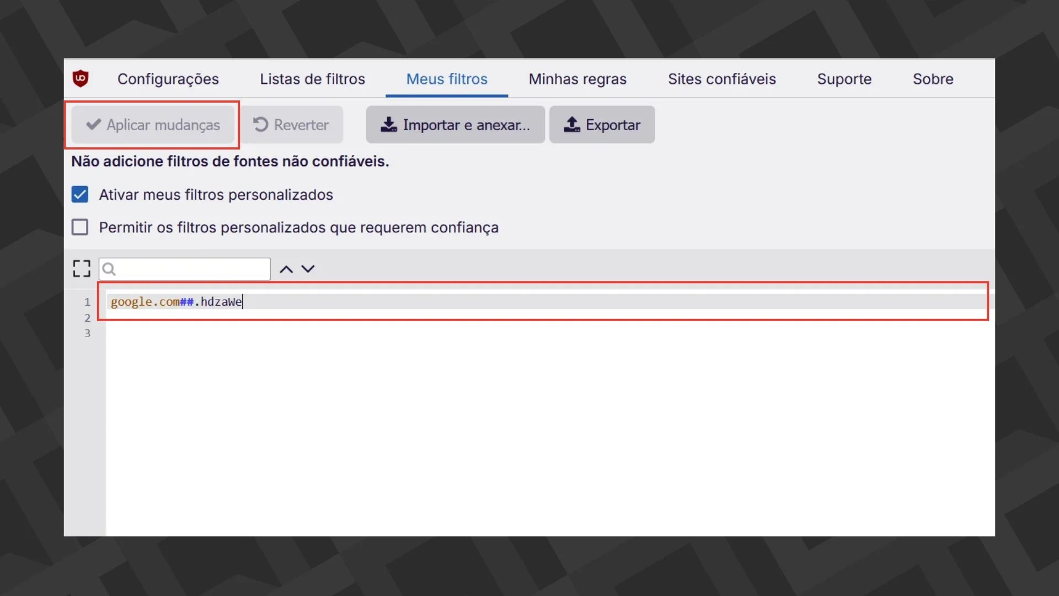Focus the filter search input field

(x=185, y=269)
